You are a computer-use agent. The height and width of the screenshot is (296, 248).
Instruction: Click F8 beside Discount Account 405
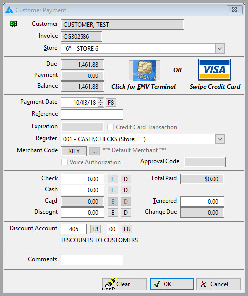(95, 229)
